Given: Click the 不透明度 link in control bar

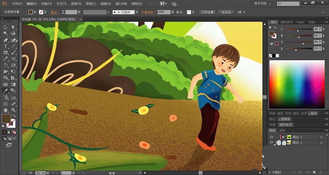Looking at the screenshot, I should point(148,12).
